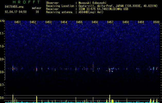
Task: Click the ICOM IC-575 receiver value
Action: tap(103, 9)
